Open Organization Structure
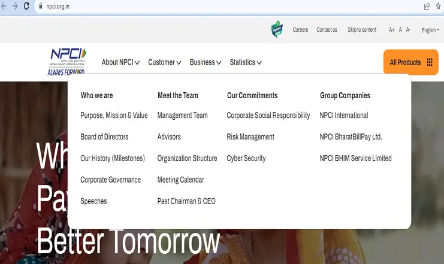The height and width of the screenshot is (264, 444). (x=187, y=158)
